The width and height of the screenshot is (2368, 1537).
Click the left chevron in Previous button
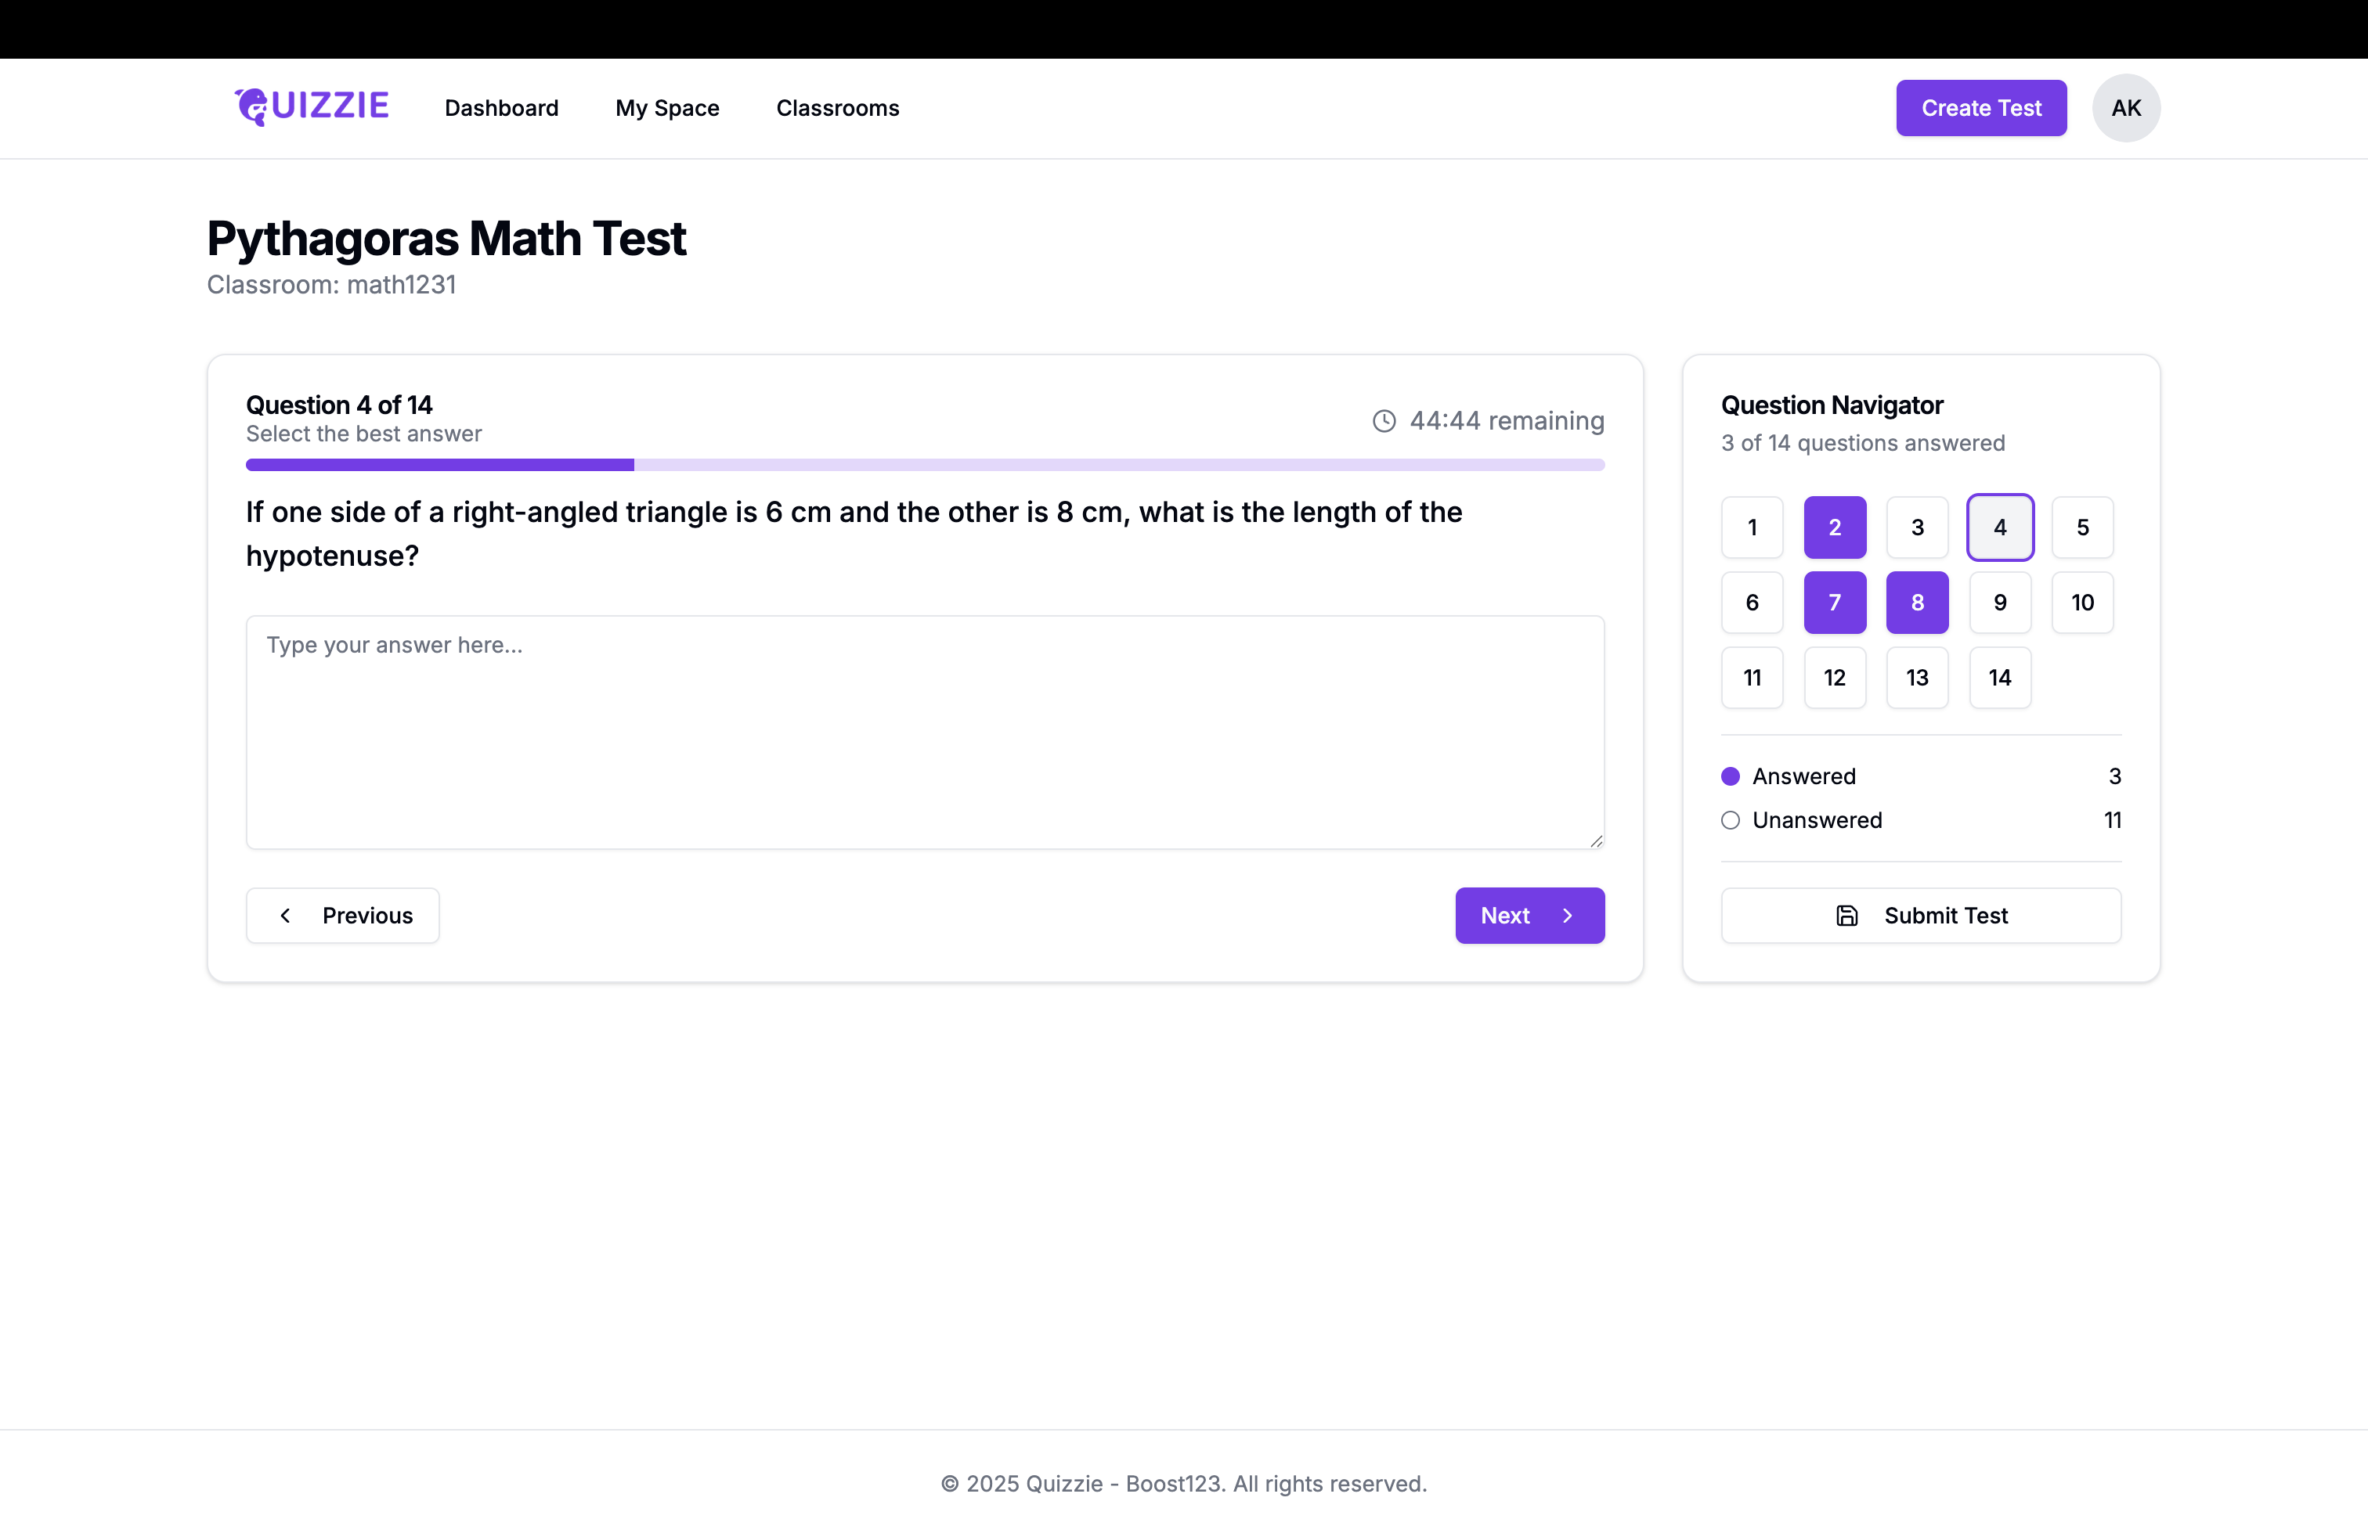286,916
